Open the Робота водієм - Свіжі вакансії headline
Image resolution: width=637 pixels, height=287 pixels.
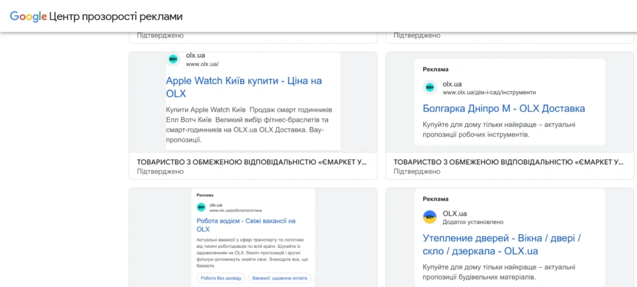[x=246, y=225]
